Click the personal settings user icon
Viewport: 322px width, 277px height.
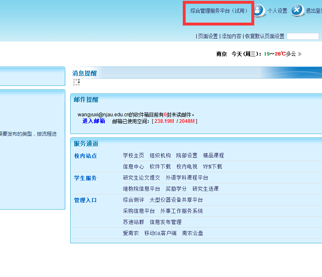[259, 10]
